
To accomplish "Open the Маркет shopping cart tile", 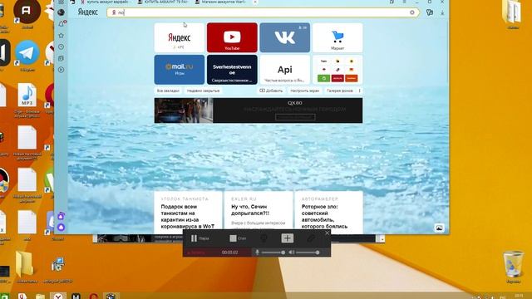I will (337, 37).
